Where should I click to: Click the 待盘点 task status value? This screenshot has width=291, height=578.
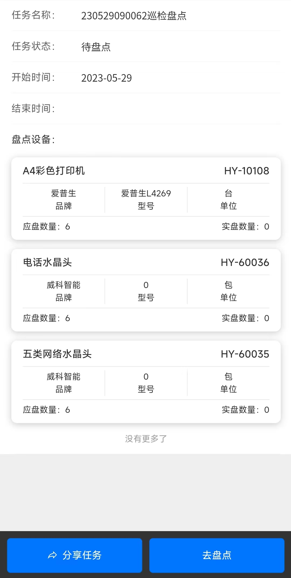coord(96,47)
